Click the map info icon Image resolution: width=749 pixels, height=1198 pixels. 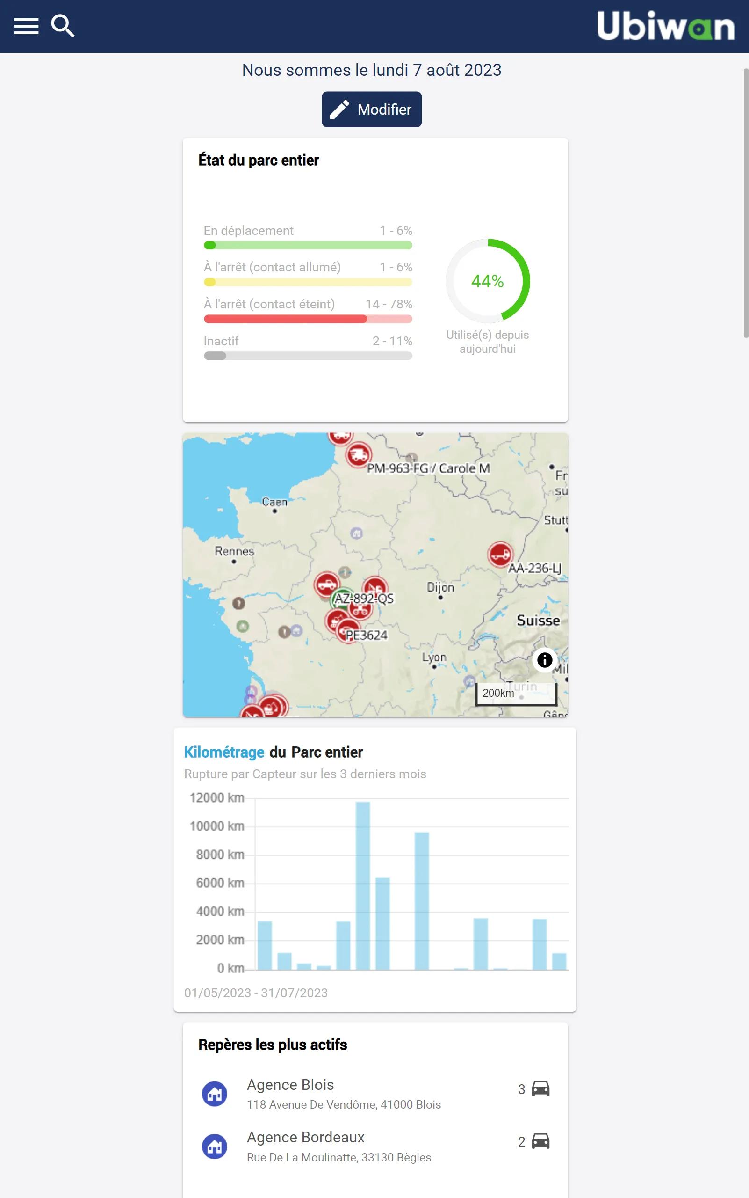click(544, 660)
